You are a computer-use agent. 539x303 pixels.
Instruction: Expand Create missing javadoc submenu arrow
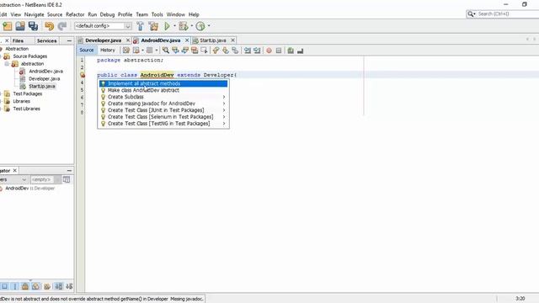coord(224,104)
